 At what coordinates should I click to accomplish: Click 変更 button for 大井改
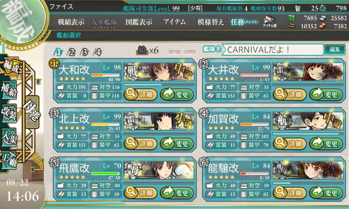tap(326, 94)
